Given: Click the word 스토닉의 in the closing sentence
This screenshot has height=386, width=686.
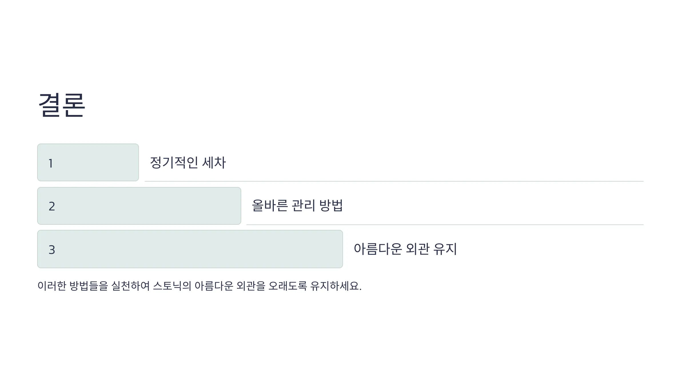Looking at the screenshot, I should click(x=172, y=286).
